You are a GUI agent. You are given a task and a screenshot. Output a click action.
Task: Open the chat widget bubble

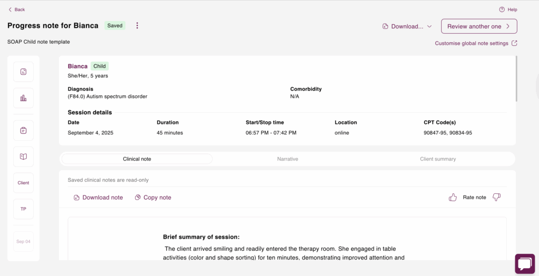click(525, 264)
